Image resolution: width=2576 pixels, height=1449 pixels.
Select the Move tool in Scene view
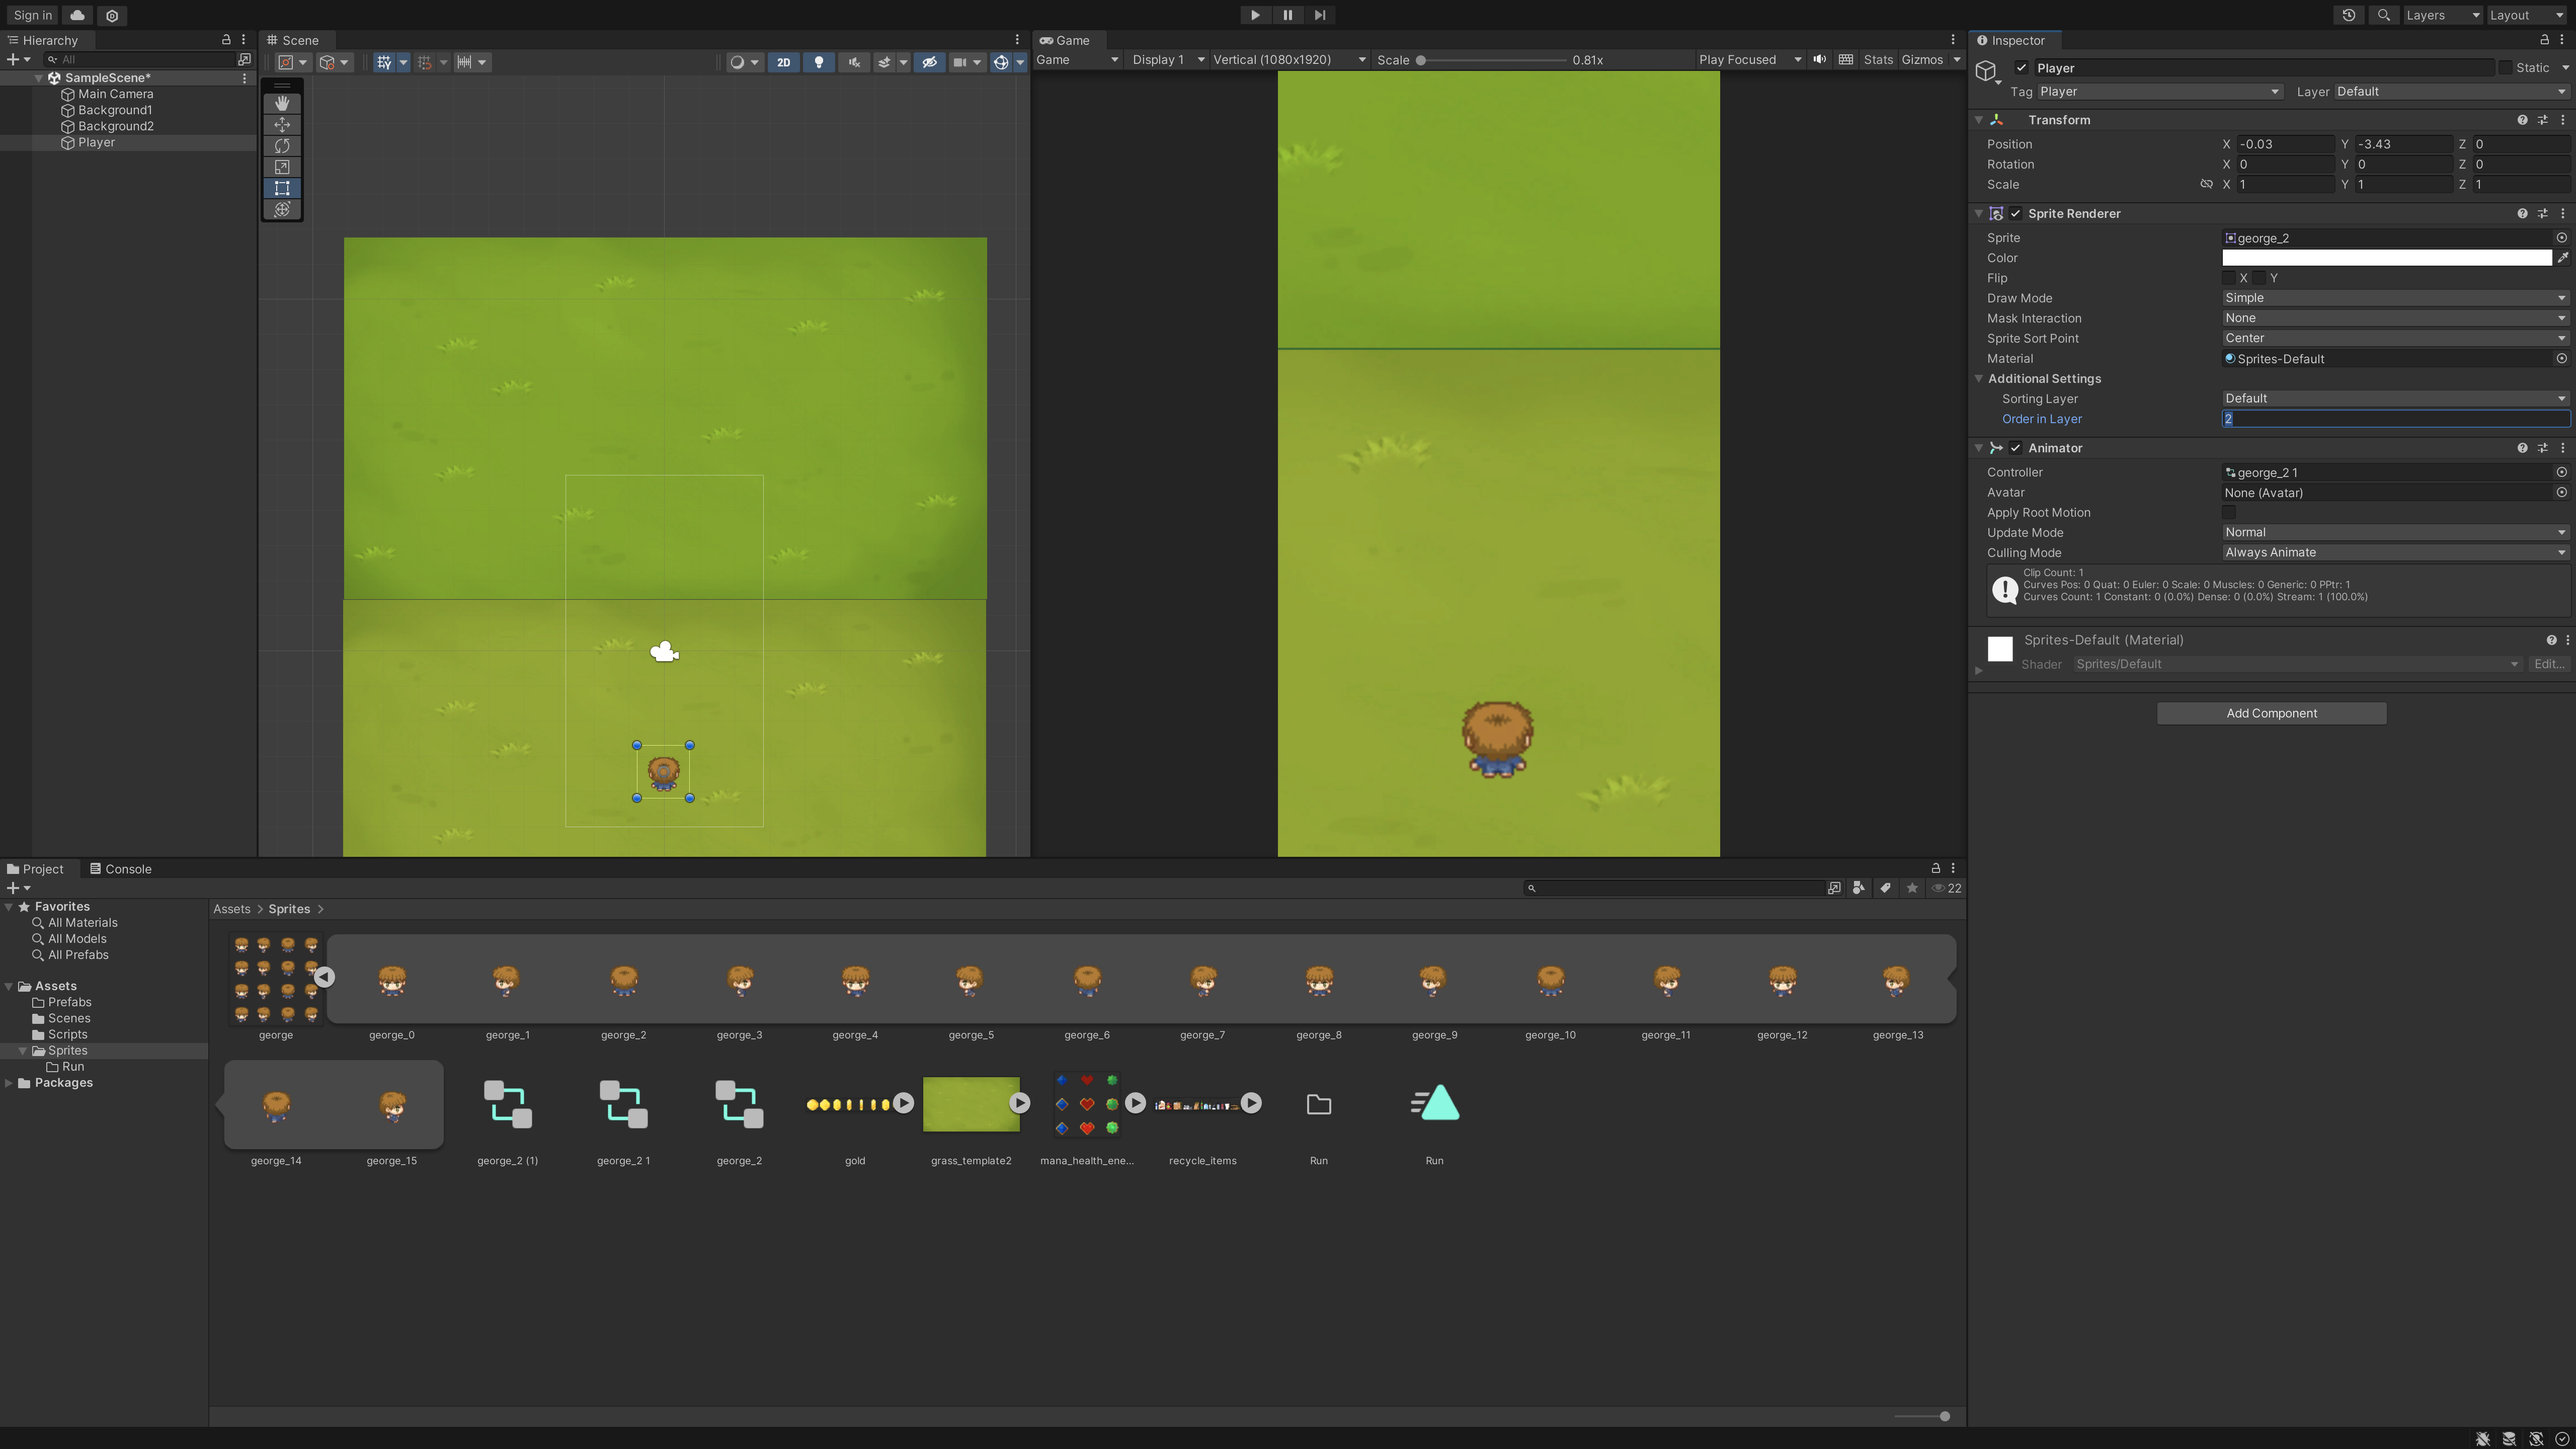282,125
